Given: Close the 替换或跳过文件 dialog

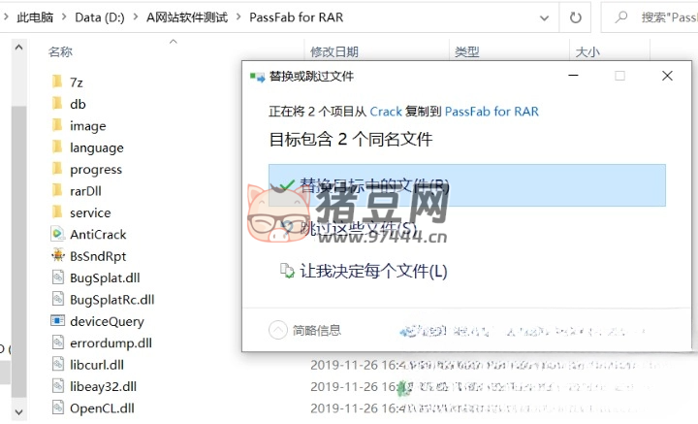Looking at the screenshot, I should point(667,76).
